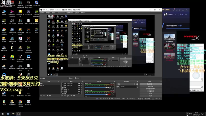The image size is (206, 116).
Task: Pop out the Controls dock panel
Action: pyautogui.click(x=161, y=81)
